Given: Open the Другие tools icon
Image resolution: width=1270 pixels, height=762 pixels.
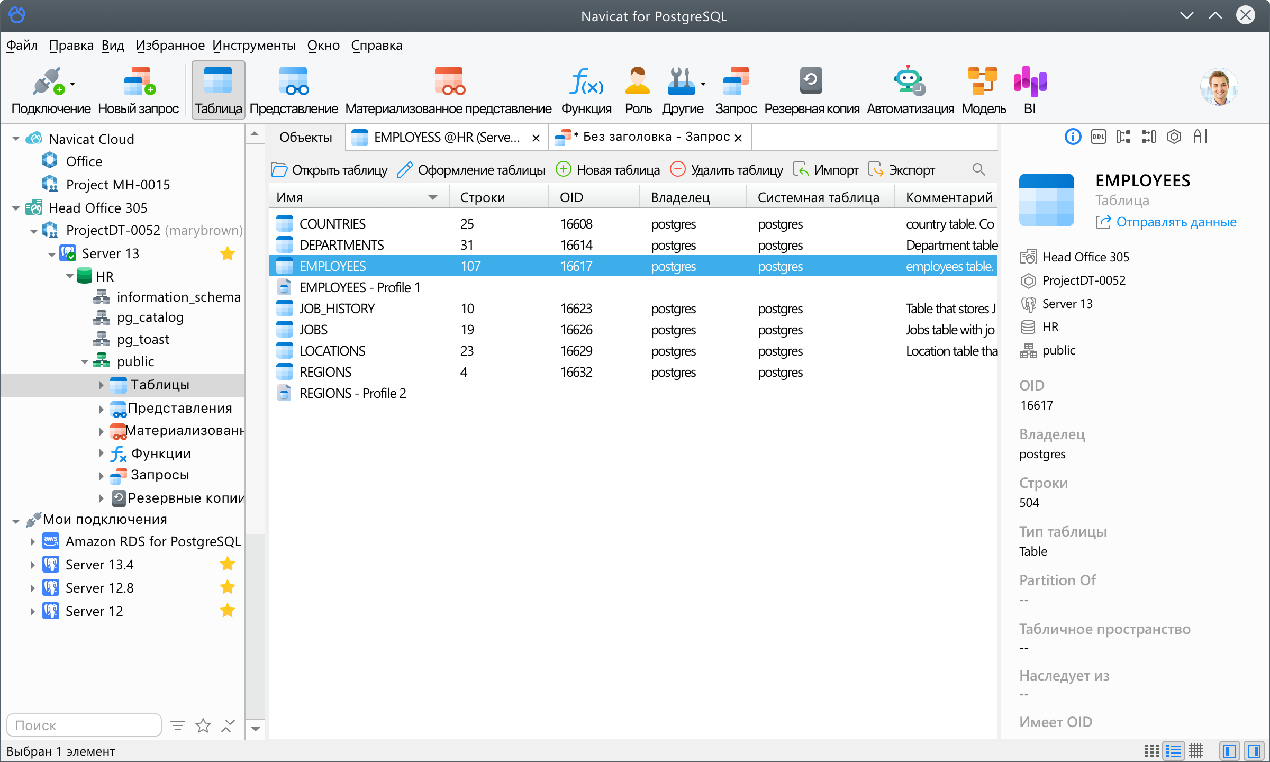Looking at the screenshot, I should click(x=683, y=90).
